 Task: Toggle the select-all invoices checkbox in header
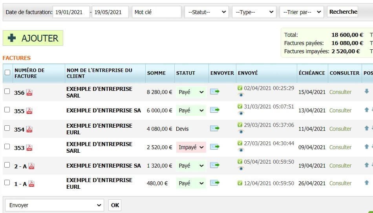pos(7,72)
